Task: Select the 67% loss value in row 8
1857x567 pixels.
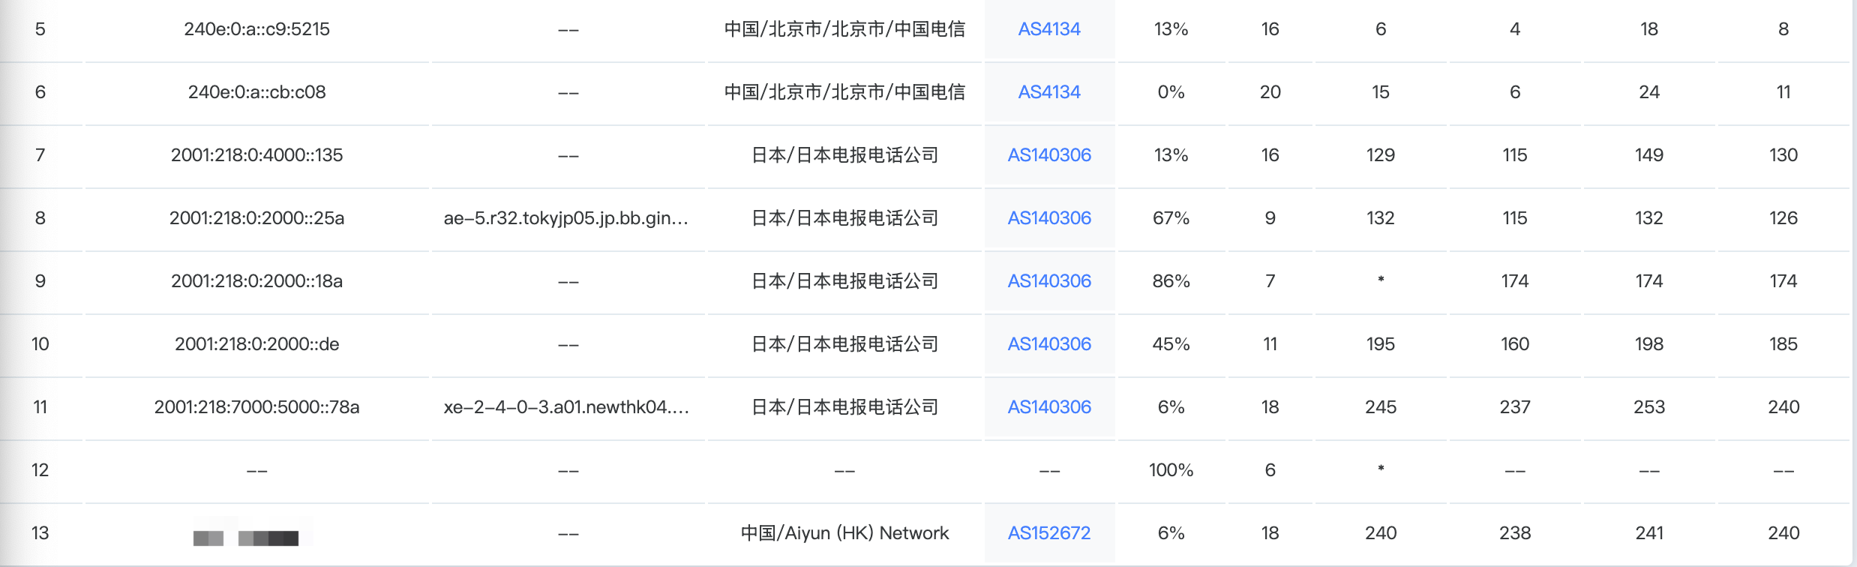Action: coord(1171,218)
